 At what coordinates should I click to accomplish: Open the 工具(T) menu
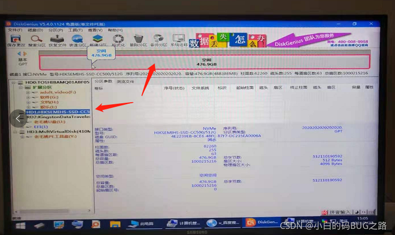click(75, 30)
